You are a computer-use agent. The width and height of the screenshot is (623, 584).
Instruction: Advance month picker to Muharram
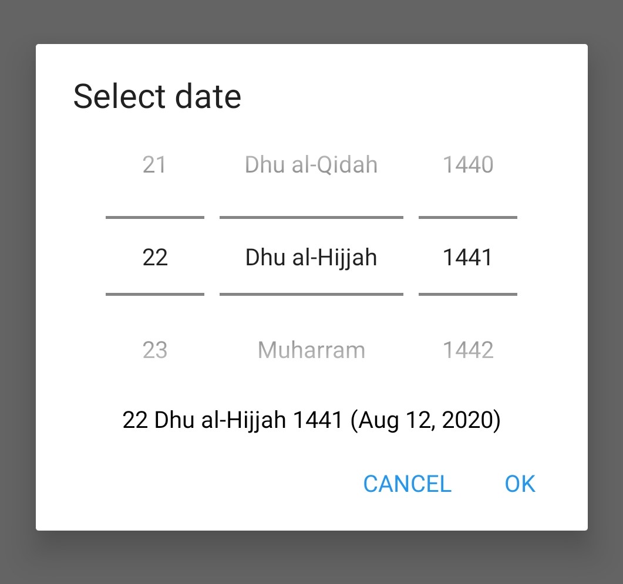coord(311,350)
